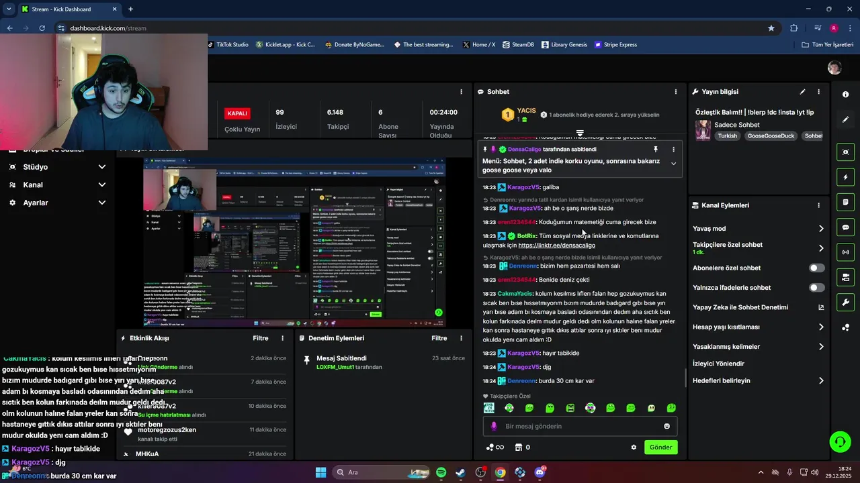Open Etkinlik Akışı three-dot menu
This screenshot has width=860, height=483.
tap(282, 339)
